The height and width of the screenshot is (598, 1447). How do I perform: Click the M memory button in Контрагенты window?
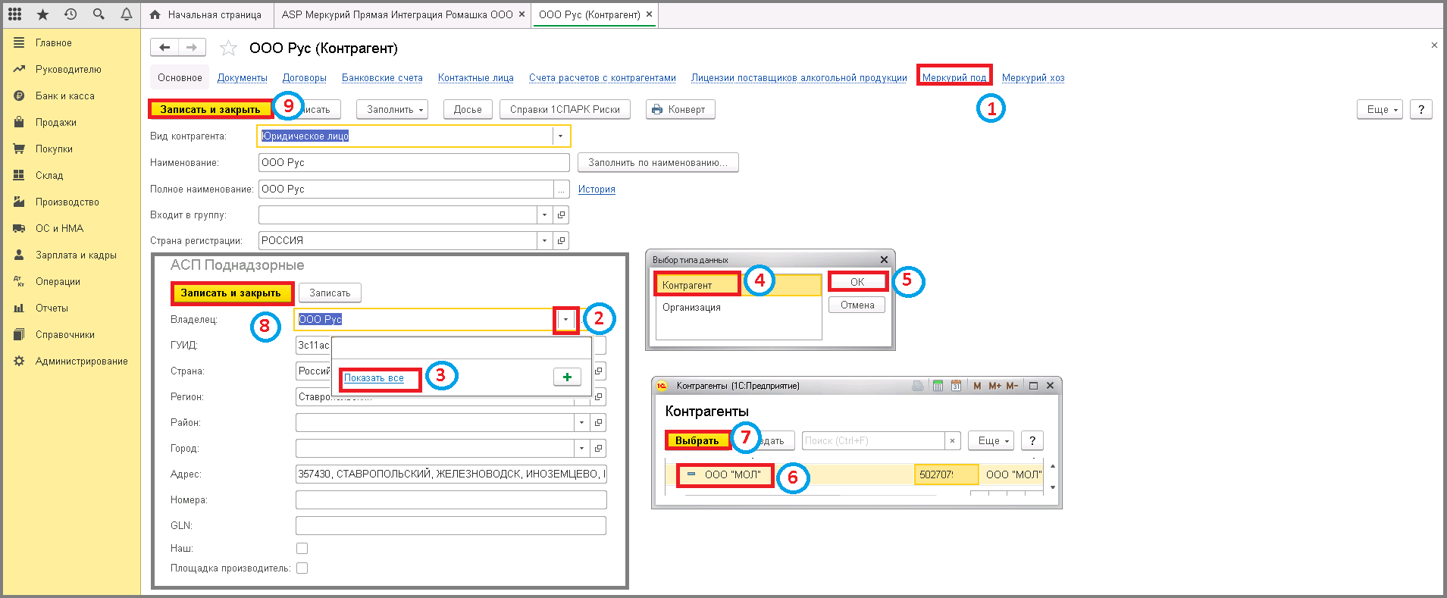point(977,386)
